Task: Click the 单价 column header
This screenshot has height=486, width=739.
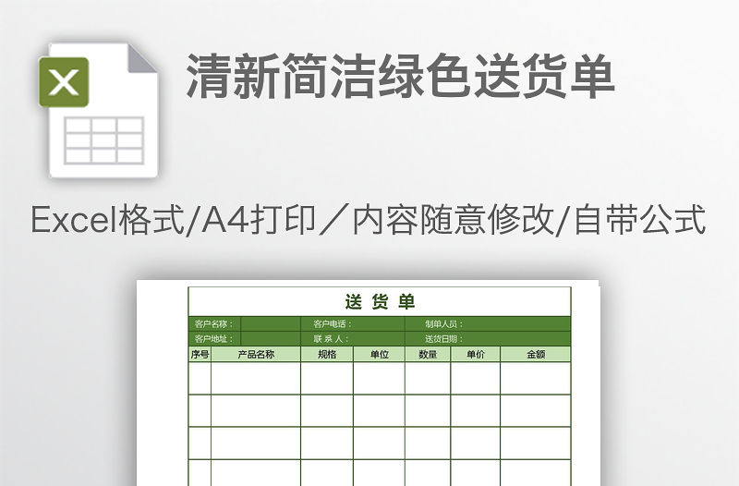Action: (476, 354)
